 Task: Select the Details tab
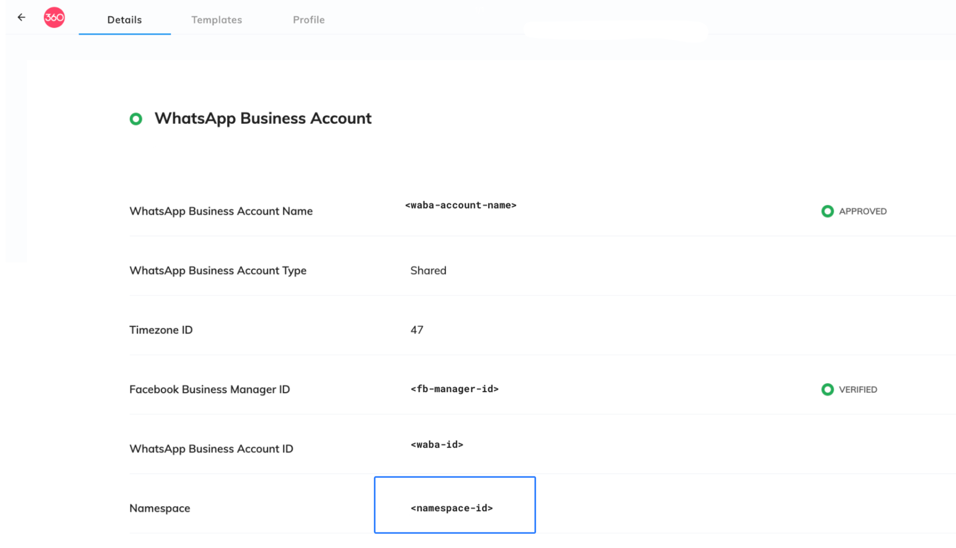pyautogui.click(x=124, y=20)
